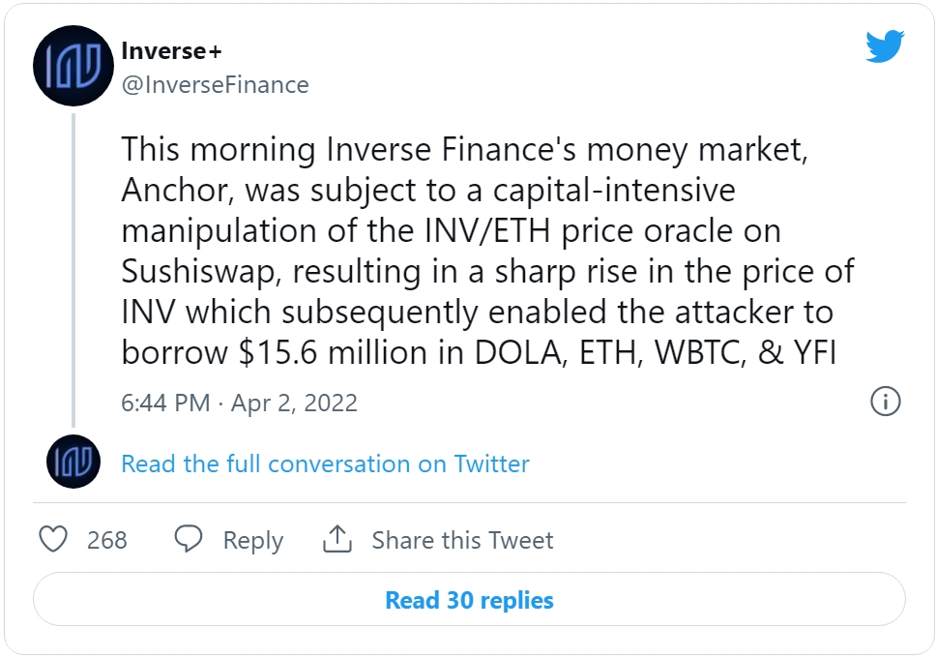936x658 pixels.
Task: Open the circled info icon
Action: tap(886, 402)
